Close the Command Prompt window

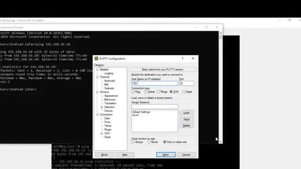click(x=217, y=27)
